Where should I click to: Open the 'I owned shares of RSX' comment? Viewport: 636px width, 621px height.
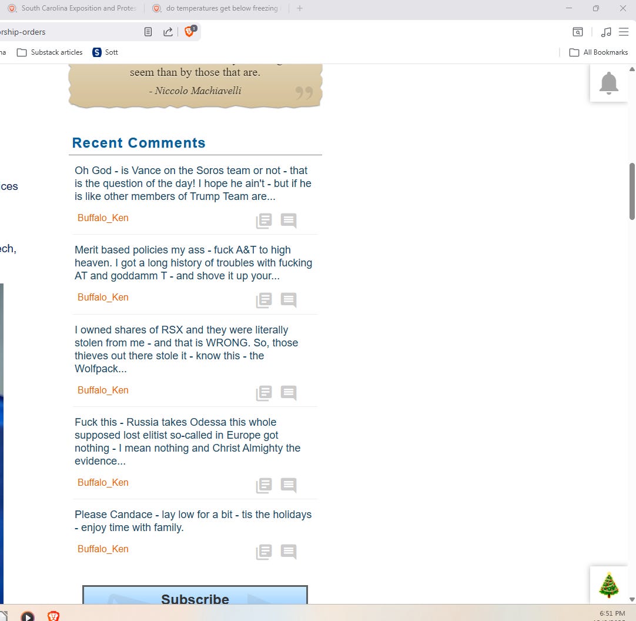186,349
